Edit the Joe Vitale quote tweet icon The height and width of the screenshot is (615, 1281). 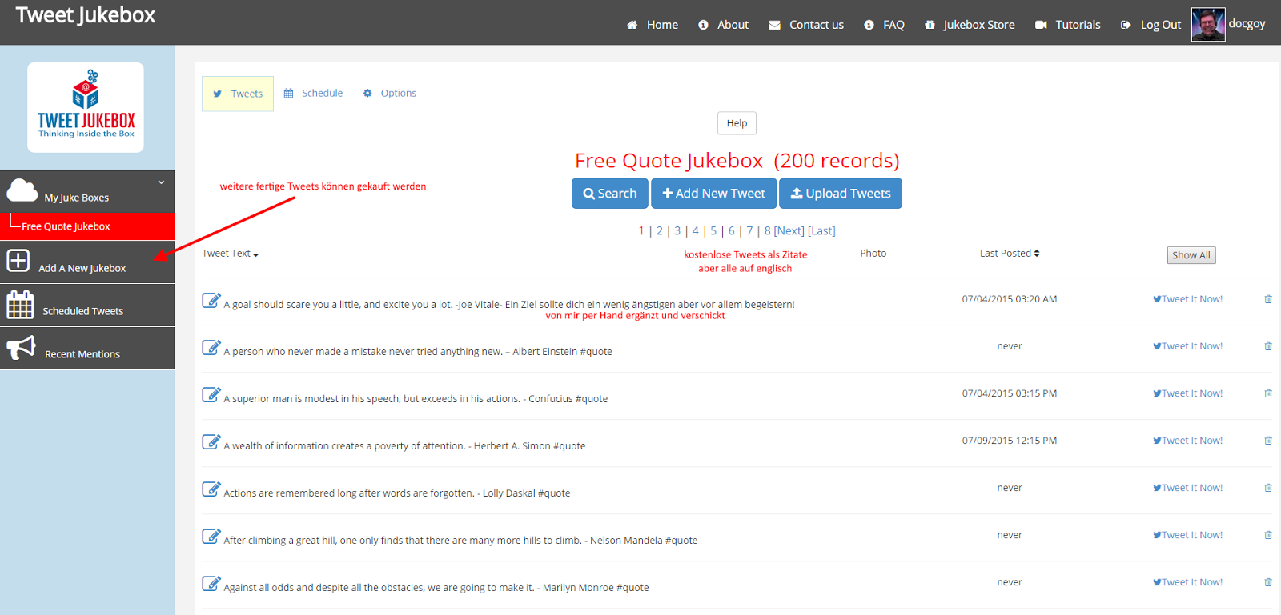(x=211, y=300)
